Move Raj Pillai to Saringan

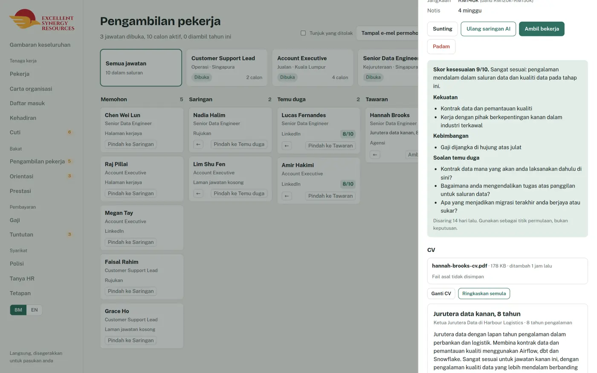point(130,194)
